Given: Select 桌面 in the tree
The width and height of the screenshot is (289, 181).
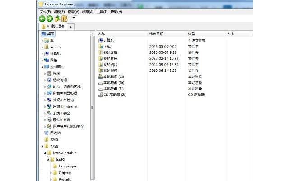Looking at the screenshot, I should [x=48, y=34].
